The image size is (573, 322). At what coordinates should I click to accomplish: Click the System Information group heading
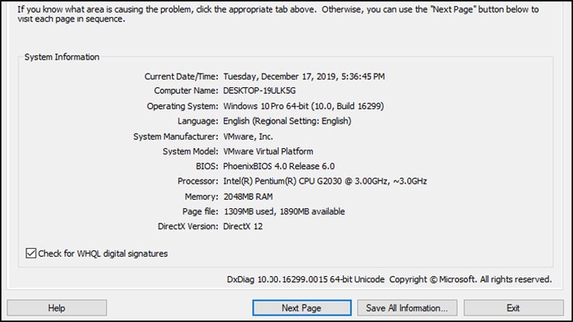[x=62, y=57]
